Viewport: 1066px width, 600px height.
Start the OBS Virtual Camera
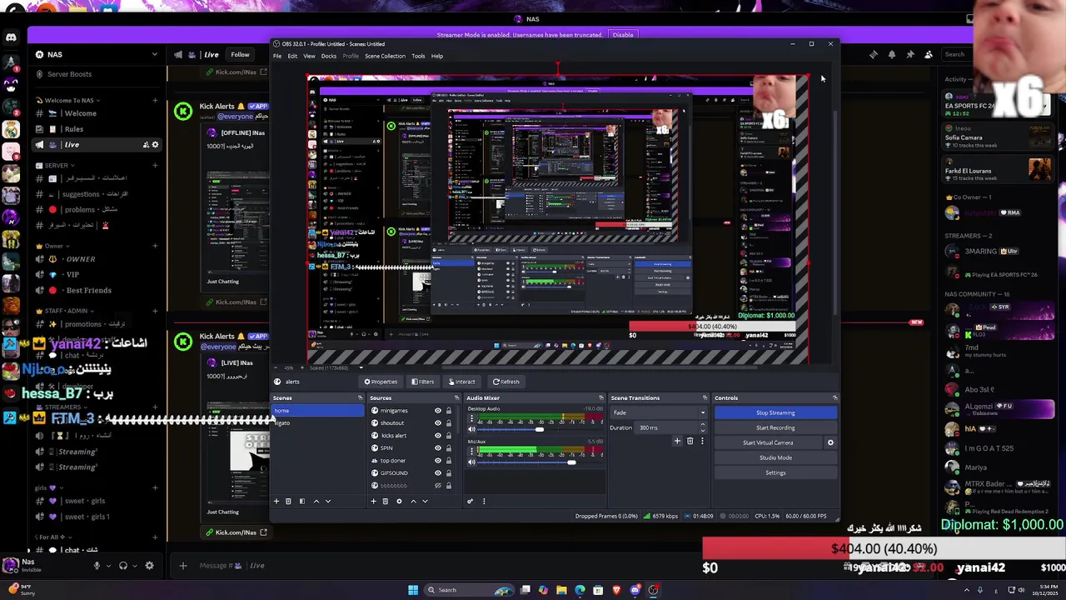pyautogui.click(x=768, y=442)
